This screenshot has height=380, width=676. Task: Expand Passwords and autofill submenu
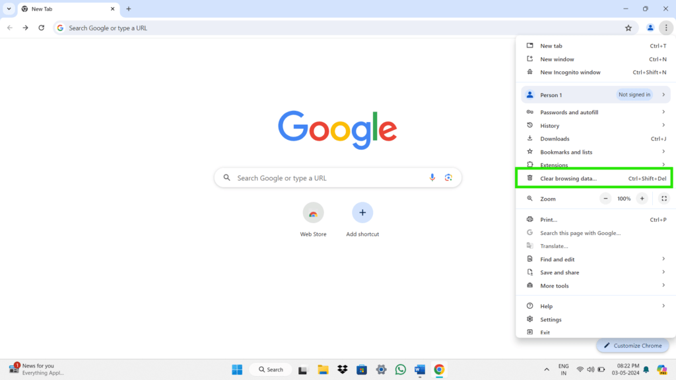596,112
